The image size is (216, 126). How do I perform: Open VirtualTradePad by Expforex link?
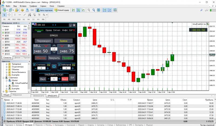coord(54,85)
